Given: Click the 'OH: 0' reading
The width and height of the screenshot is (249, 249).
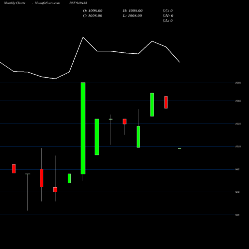Looking at the screenshot, I should click(168, 16).
